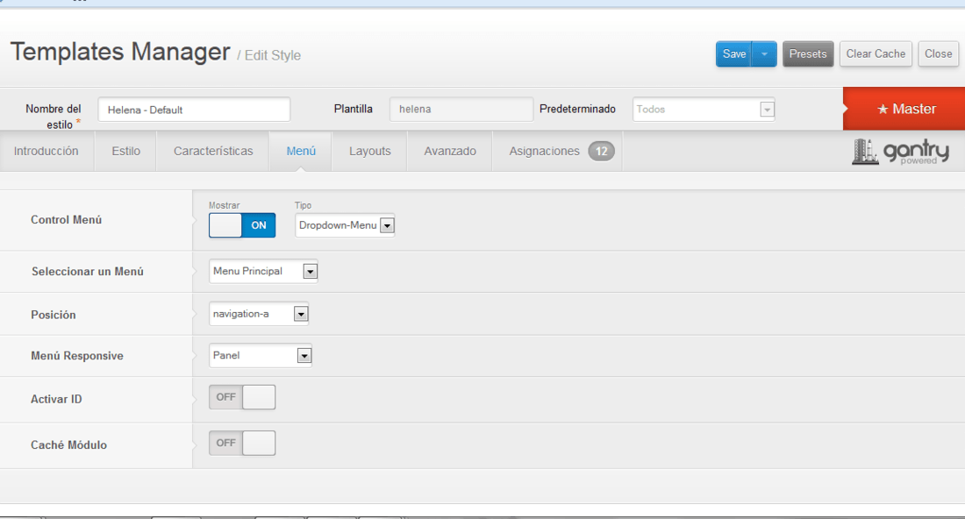Click the Plantilla helena field
This screenshot has height=519, width=965.
461,110
